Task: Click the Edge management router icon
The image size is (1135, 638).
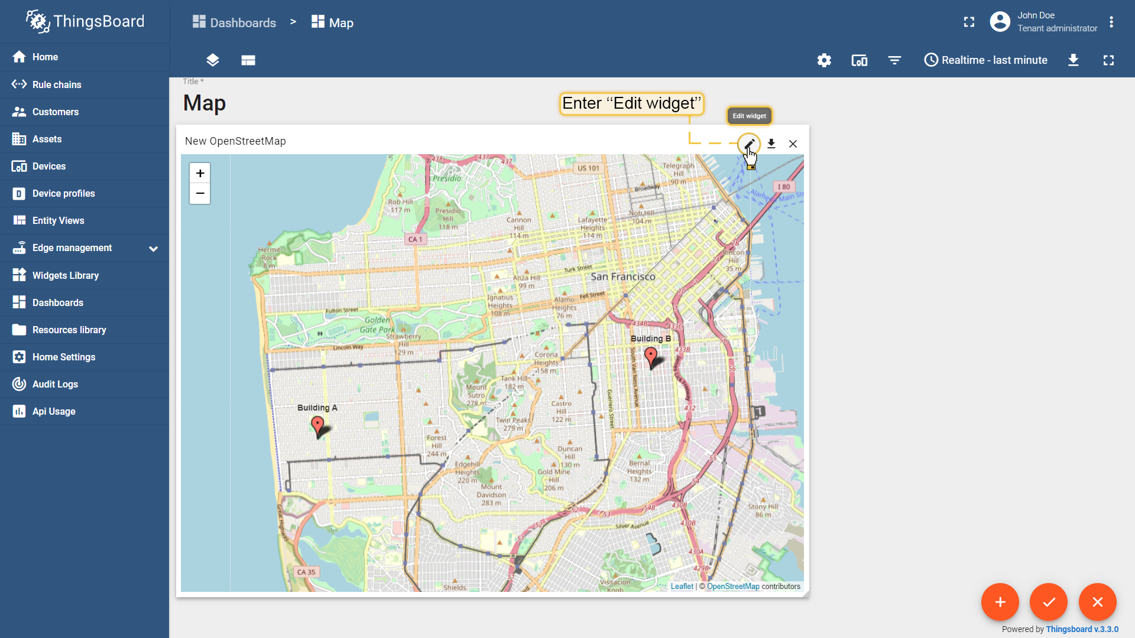Action: [x=19, y=248]
